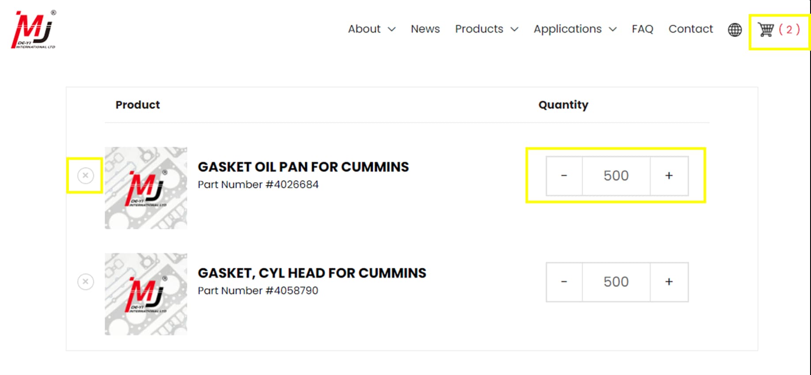Open the FAQ menu item
This screenshot has width=811, height=375.
[x=643, y=29]
